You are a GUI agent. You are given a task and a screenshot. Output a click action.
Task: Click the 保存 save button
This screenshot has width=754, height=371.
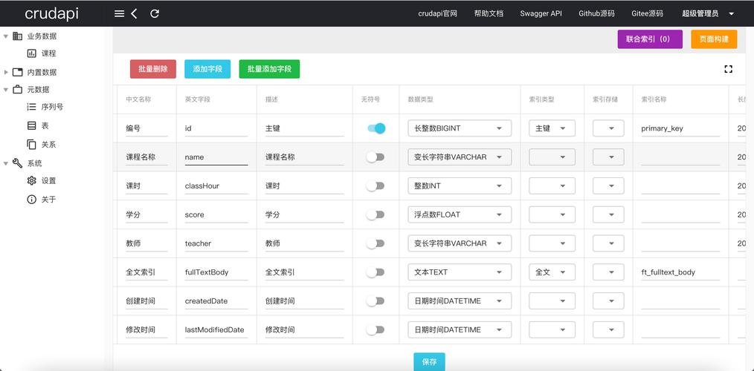tap(429, 361)
